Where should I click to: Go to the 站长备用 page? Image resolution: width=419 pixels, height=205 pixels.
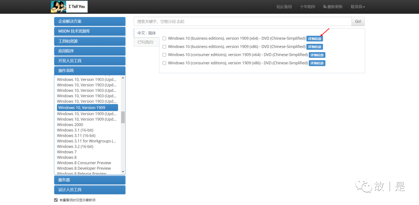click(x=284, y=7)
